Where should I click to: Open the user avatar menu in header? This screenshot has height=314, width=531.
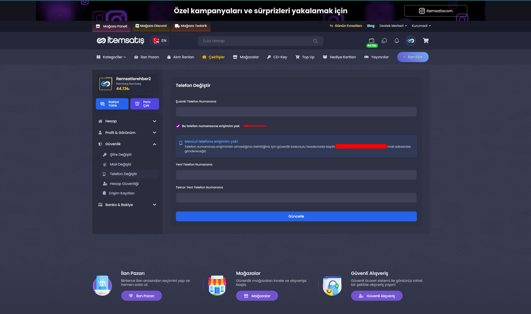[x=411, y=41]
